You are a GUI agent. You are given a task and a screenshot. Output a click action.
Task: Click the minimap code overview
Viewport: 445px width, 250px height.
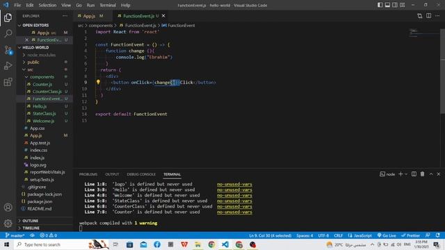(x=424, y=33)
